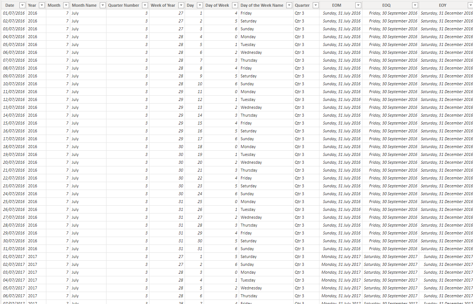473x304 pixels.
Task: Select July in the 28/07/2016 row
Action: click(75, 225)
